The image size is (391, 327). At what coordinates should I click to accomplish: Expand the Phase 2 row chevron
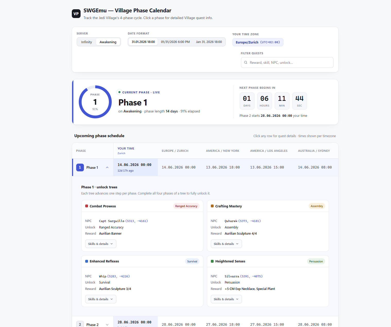107,325
